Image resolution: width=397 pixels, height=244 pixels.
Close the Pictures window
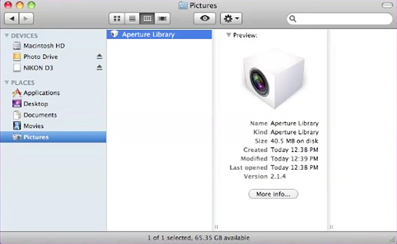coord(8,5)
